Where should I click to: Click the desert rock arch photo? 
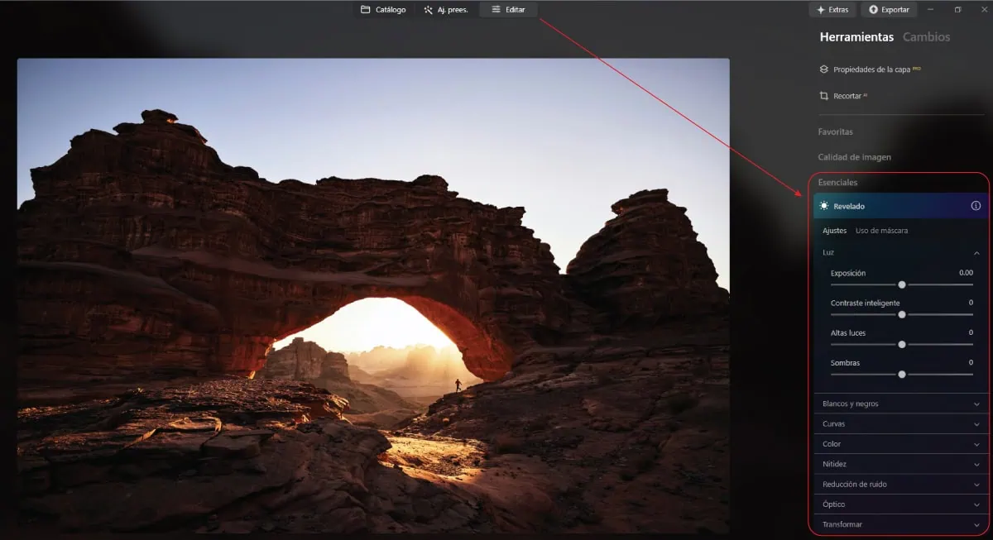[373, 295]
